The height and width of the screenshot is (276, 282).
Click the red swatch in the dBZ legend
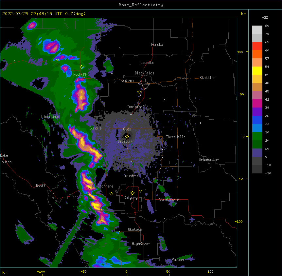257,46
